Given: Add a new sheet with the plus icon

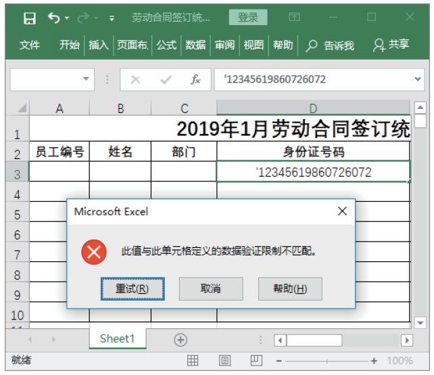Looking at the screenshot, I should [180, 340].
